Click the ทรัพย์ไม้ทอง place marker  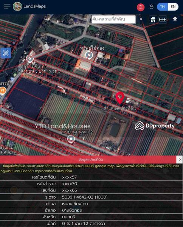point(89,55)
